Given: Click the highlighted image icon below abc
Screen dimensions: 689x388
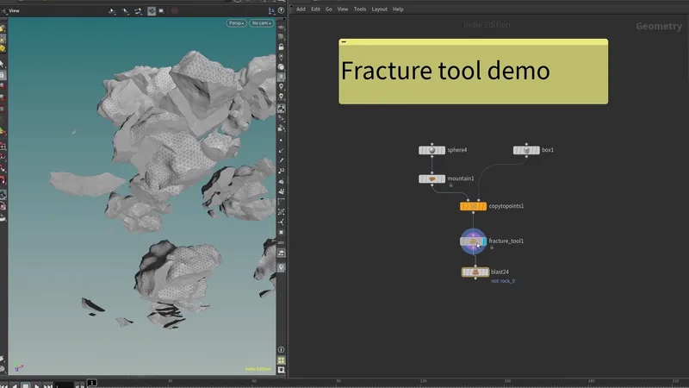Looking at the screenshot, I should 282,253.
